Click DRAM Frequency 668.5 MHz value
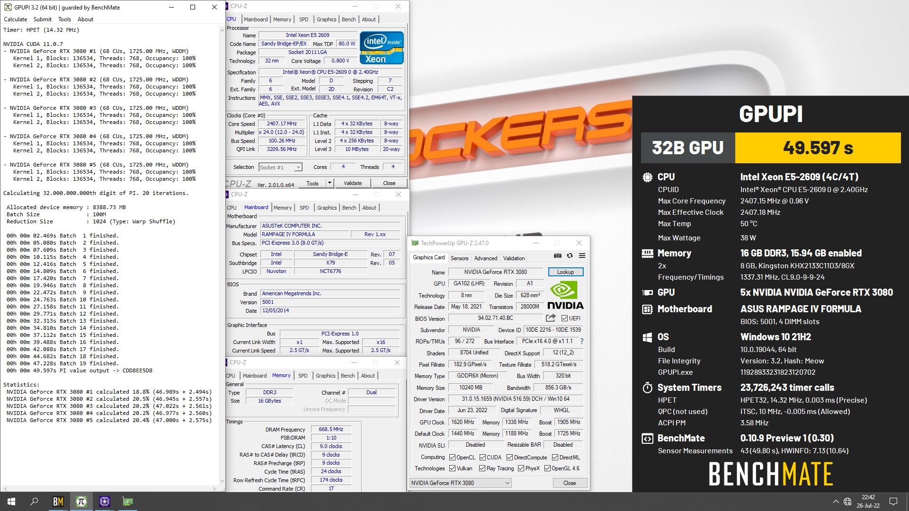 point(331,429)
